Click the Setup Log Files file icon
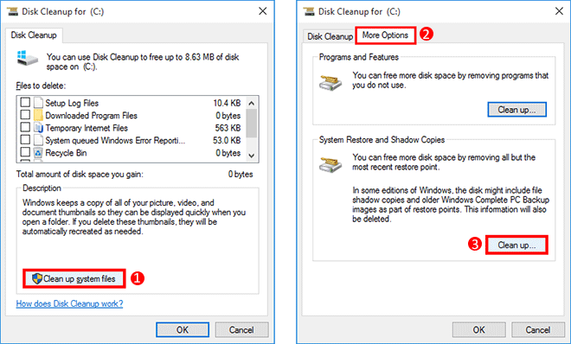The height and width of the screenshot is (344, 571). click(39, 103)
